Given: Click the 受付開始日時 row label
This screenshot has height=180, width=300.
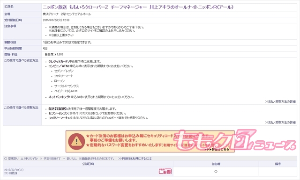Looking at the screenshot, I should 13,20.
